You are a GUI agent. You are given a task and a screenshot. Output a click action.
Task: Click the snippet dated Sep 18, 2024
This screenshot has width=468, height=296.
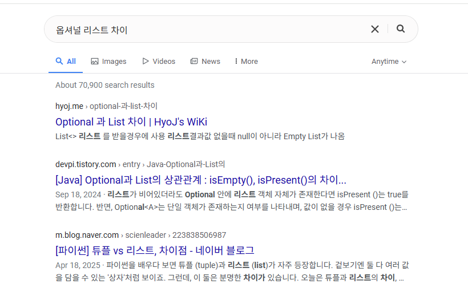tap(232, 201)
